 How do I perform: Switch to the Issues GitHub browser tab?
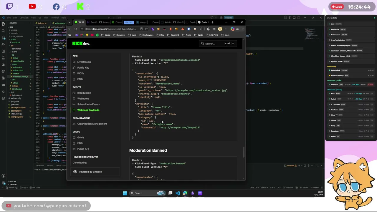[104, 22]
